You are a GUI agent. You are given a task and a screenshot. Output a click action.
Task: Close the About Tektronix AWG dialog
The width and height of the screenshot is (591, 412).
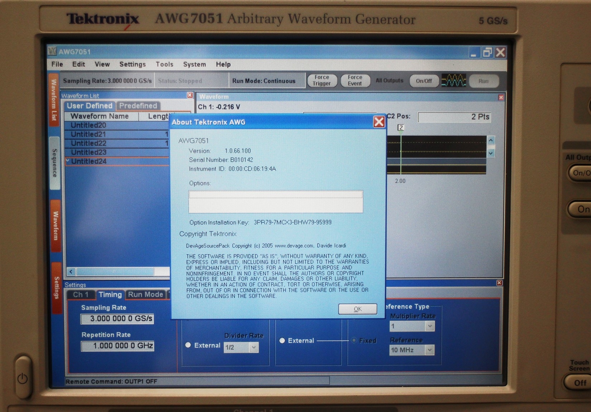378,122
